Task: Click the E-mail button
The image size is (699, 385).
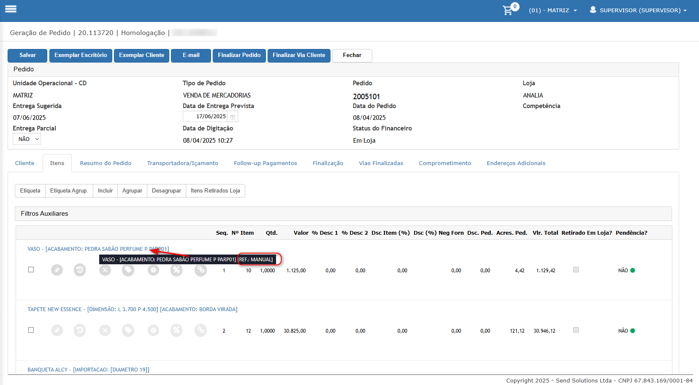Action: coord(191,55)
